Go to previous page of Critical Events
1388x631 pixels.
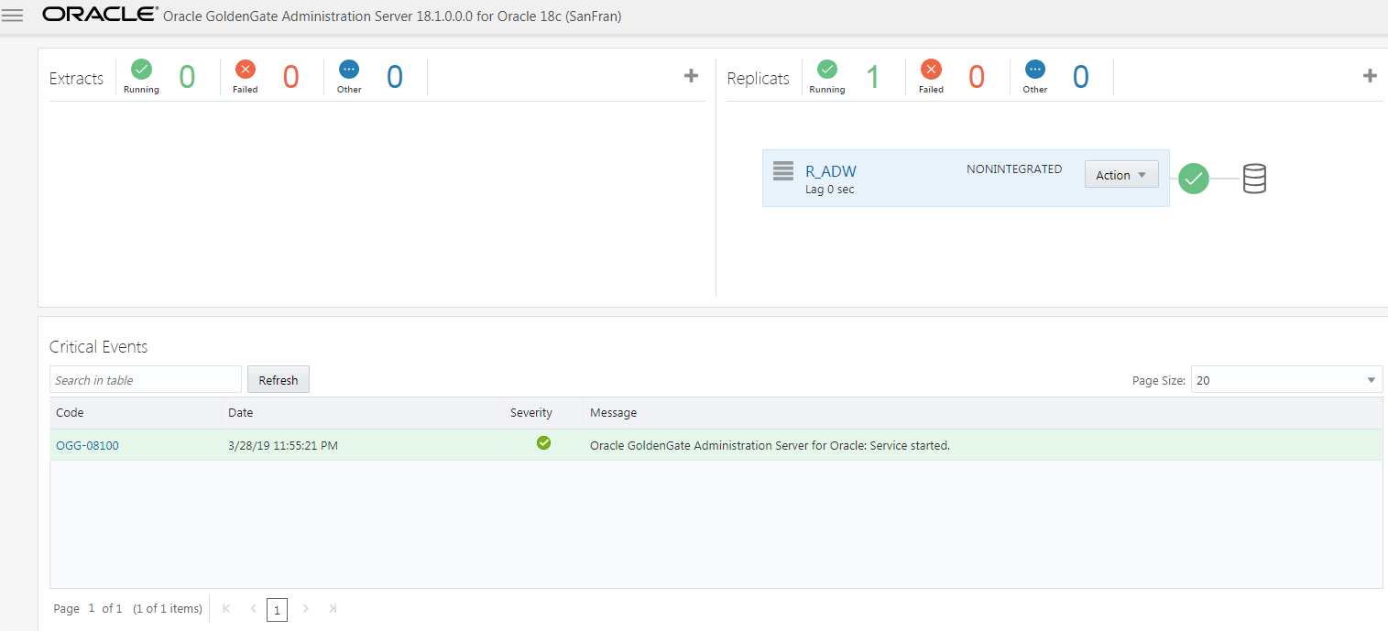254,608
